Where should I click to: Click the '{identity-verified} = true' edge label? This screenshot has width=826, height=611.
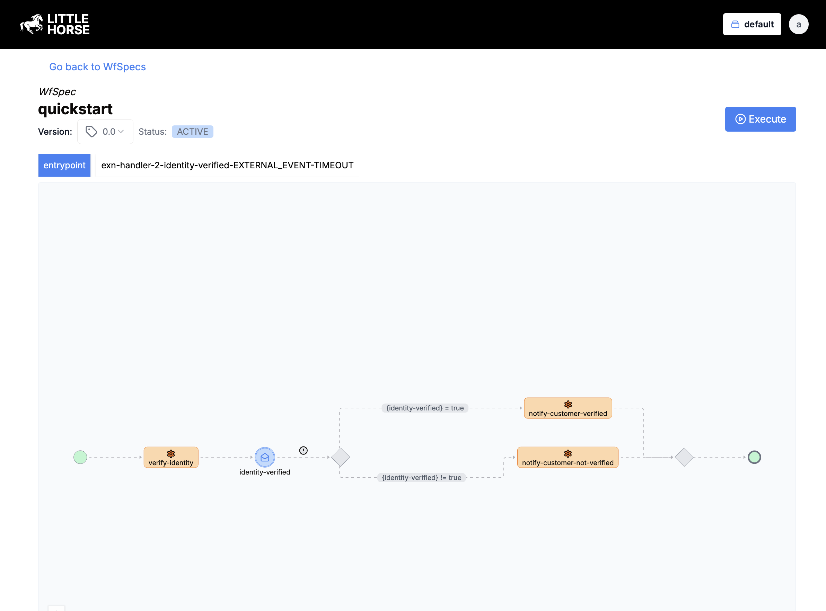[425, 408]
